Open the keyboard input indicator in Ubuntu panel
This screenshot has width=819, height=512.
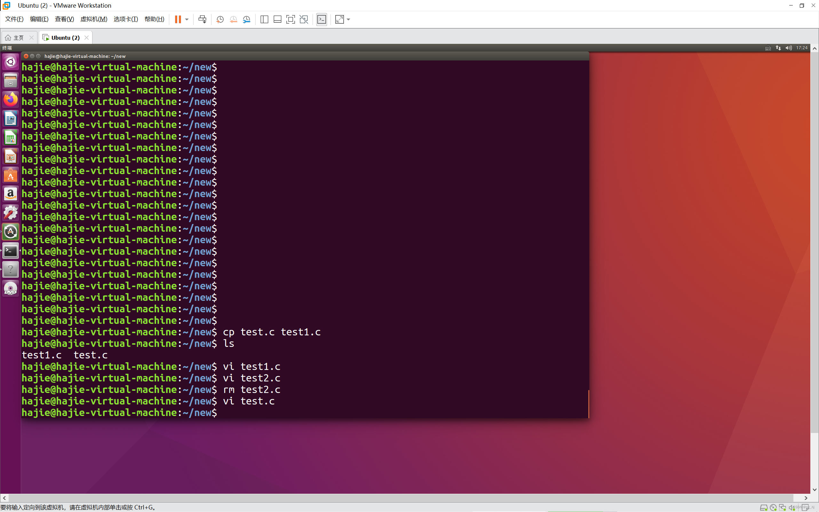[x=768, y=48]
